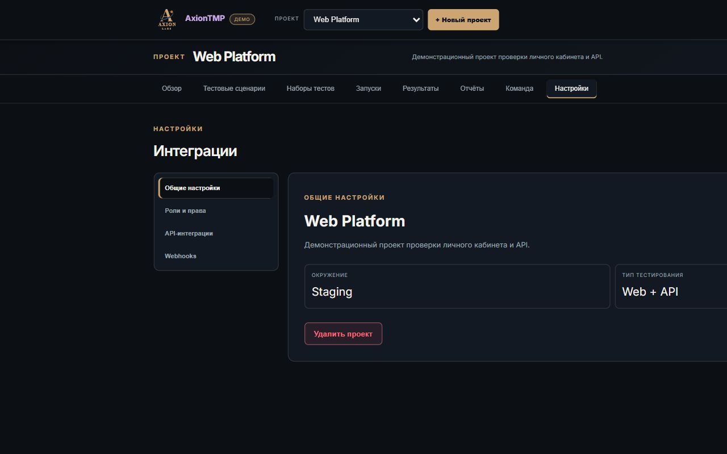Open Роли и права settings section
Viewport: 727px width, 454px height.
(216, 211)
